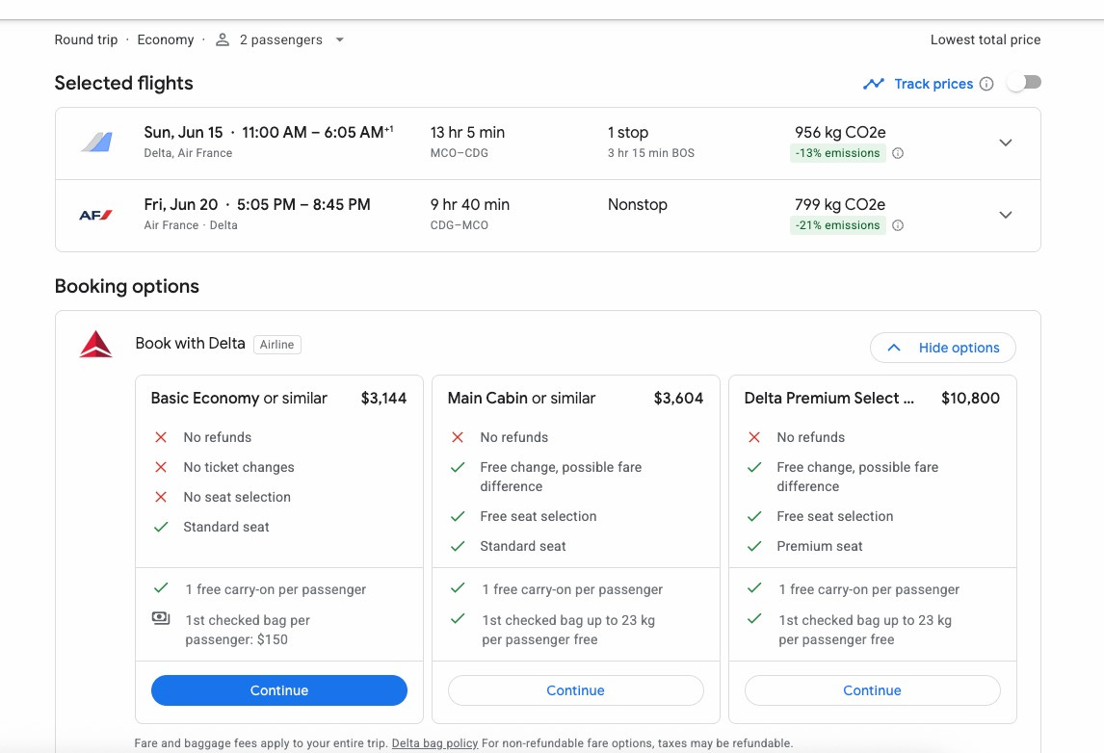Viewport: 1104px width, 753px height.
Task: Click the Track prices trend line icon
Action: click(874, 84)
